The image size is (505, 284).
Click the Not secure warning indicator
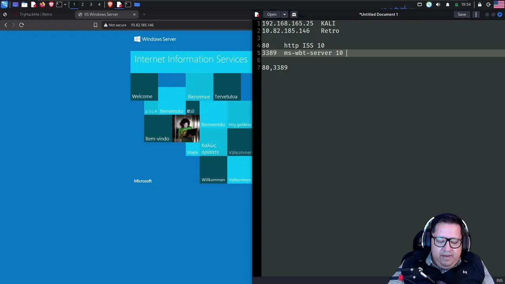click(x=115, y=25)
